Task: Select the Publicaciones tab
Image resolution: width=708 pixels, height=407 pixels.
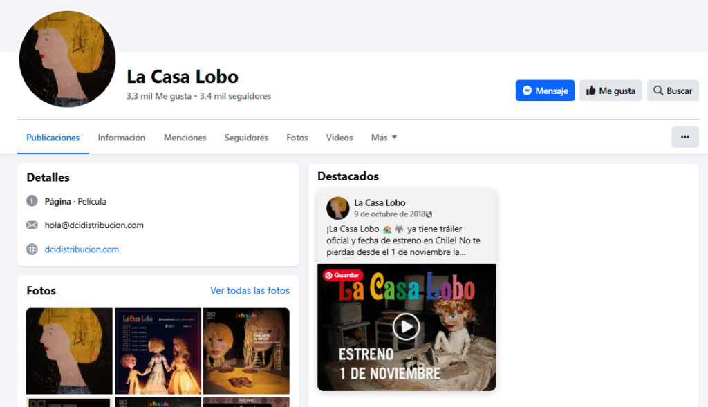Action: [x=53, y=138]
